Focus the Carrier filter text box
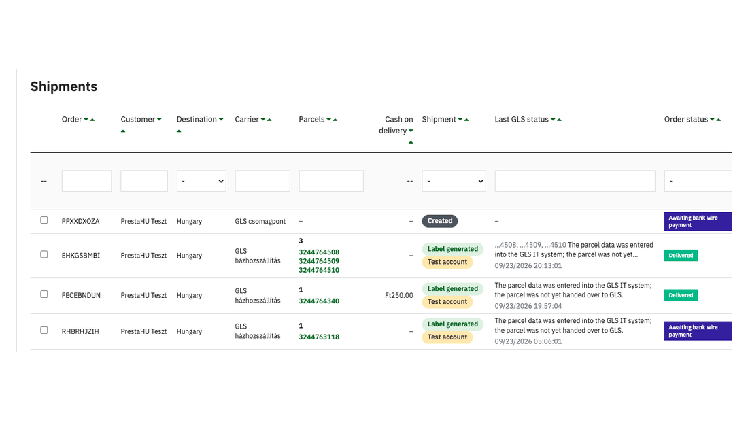This screenshot has width=748, height=421. pos(262,181)
